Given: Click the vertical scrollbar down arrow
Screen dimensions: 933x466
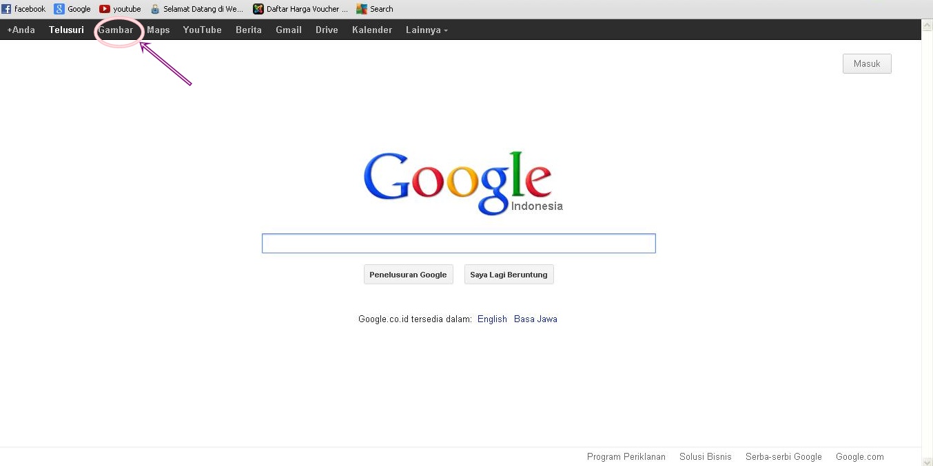Looking at the screenshot, I should pyautogui.click(x=927, y=461).
